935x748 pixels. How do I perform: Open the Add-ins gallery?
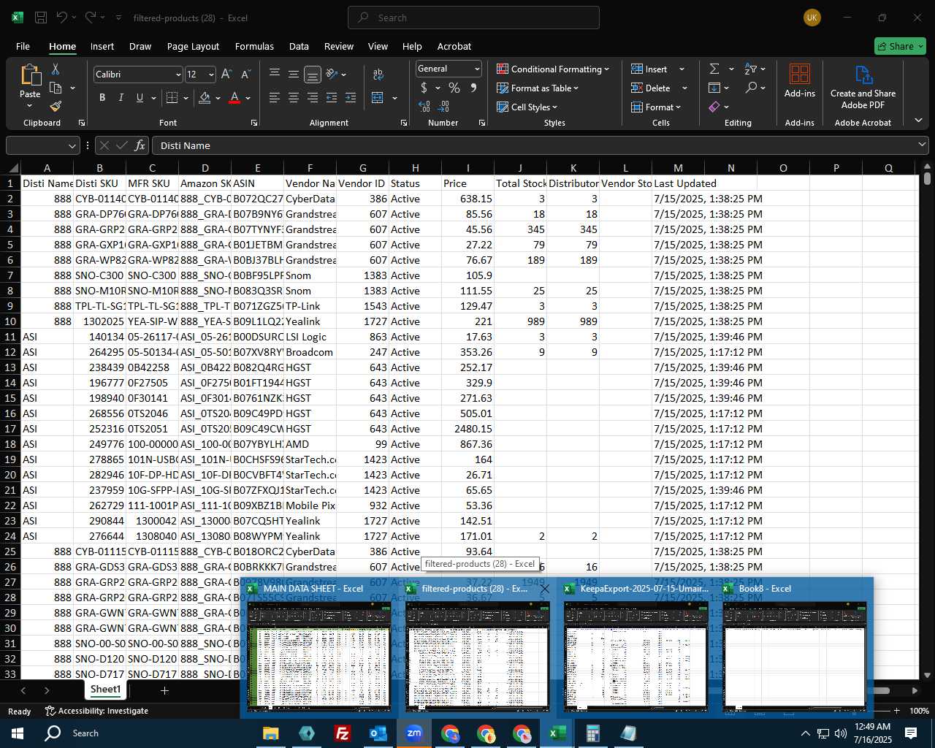point(800,80)
